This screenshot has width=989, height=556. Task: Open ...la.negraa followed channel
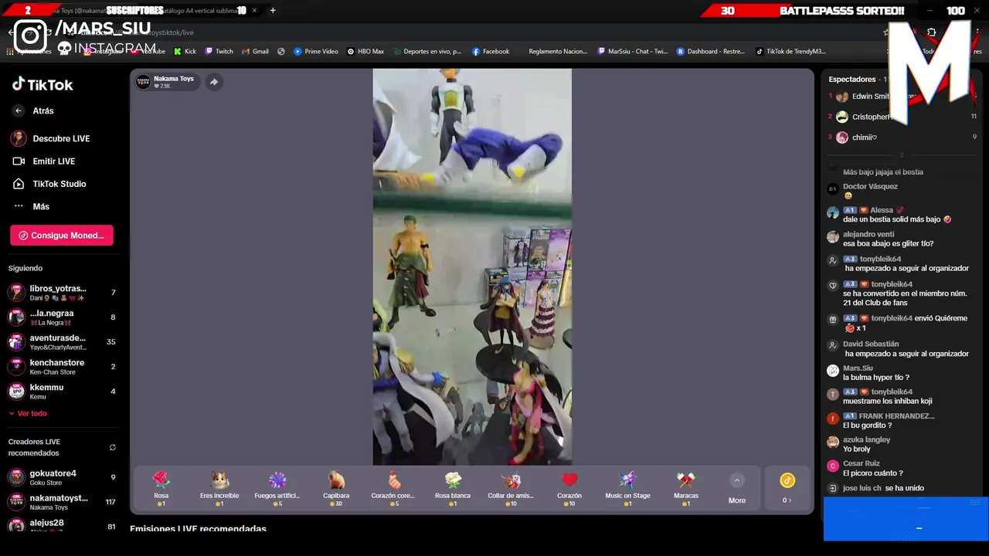[62, 317]
